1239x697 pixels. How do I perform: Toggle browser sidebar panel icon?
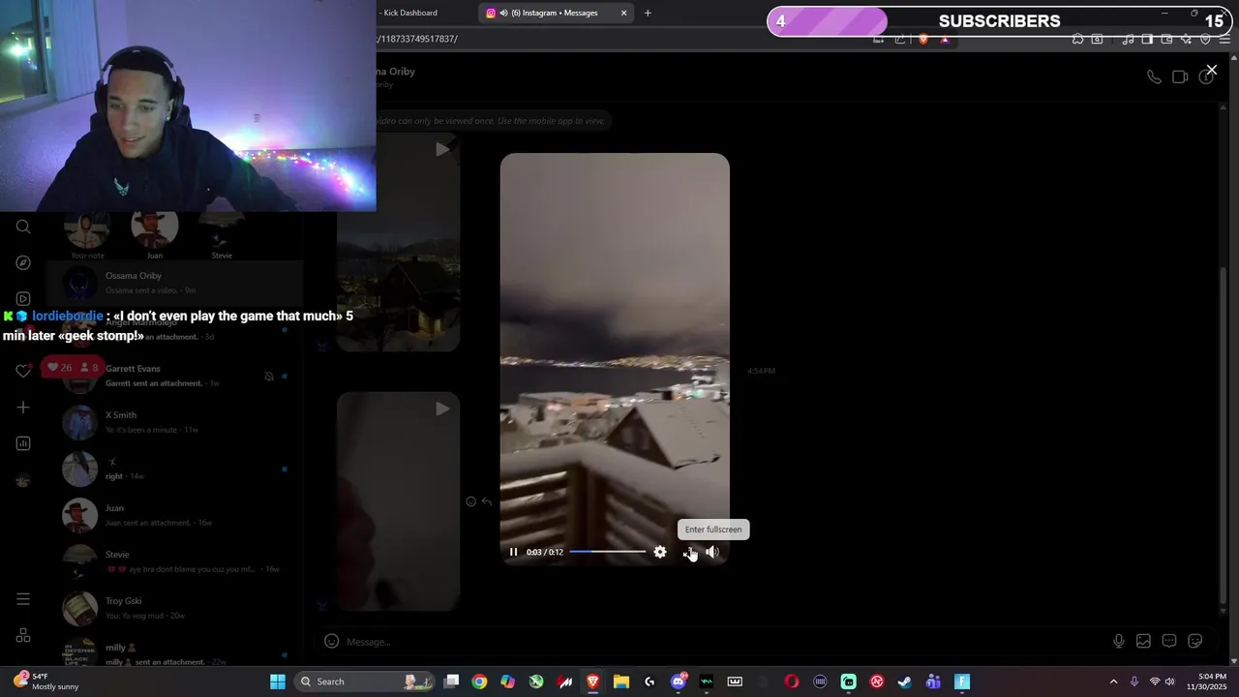[1147, 39]
